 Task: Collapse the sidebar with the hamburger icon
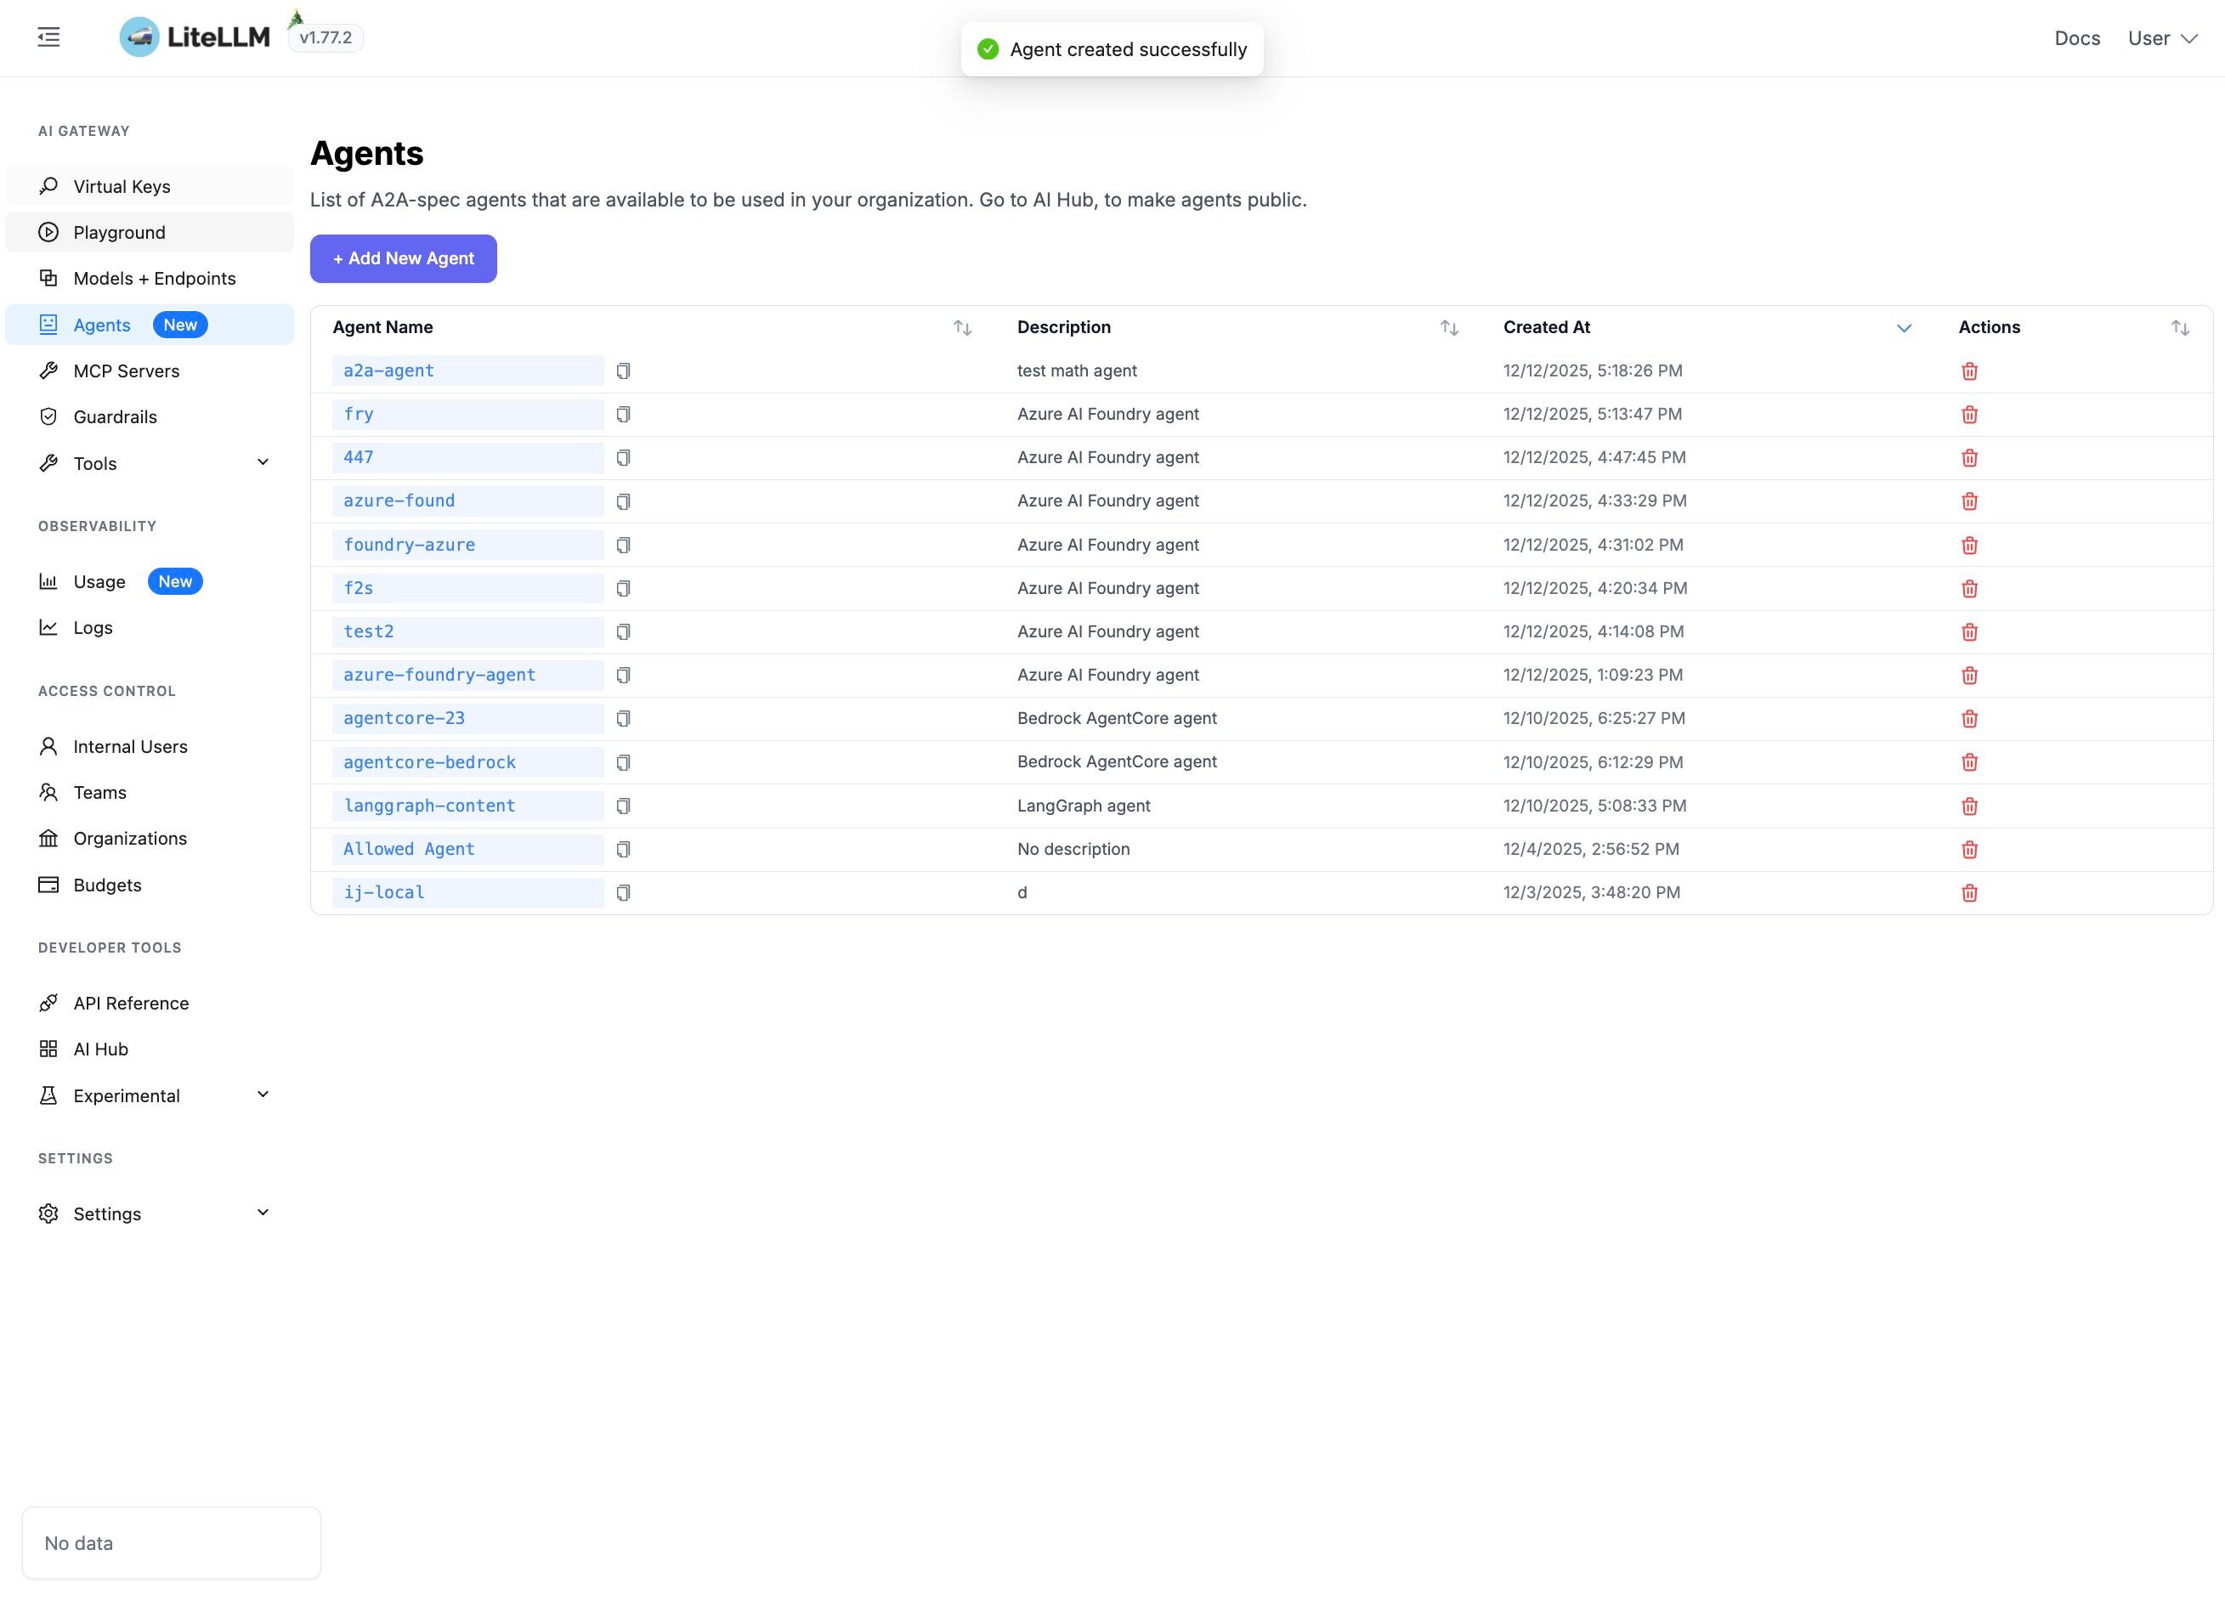[48, 37]
